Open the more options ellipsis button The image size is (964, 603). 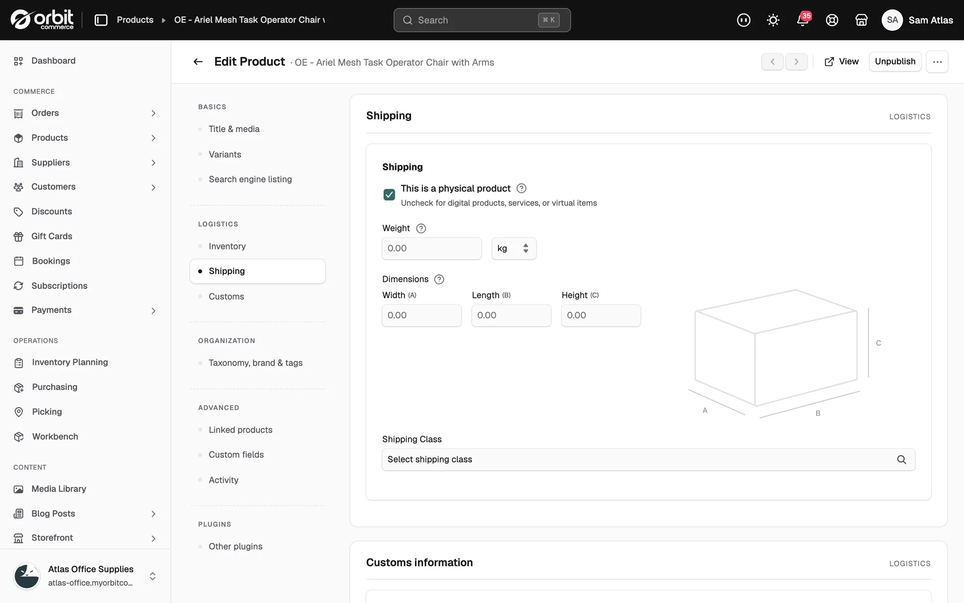[937, 62]
